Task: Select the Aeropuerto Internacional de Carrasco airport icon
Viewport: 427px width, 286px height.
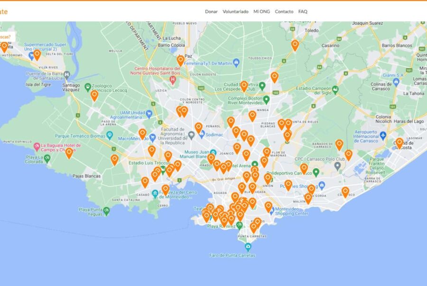Action: (x=383, y=136)
